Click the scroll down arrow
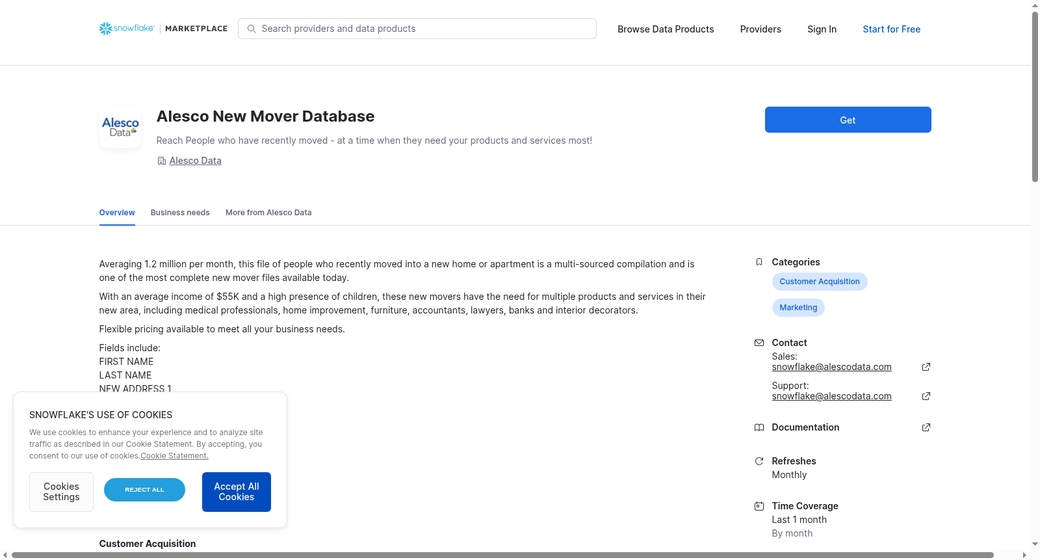The height and width of the screenshot is (560, 1040). click(x=1035, y=544)
